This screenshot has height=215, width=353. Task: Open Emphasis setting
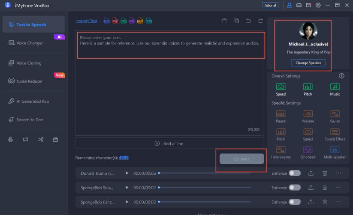point(308,152)
